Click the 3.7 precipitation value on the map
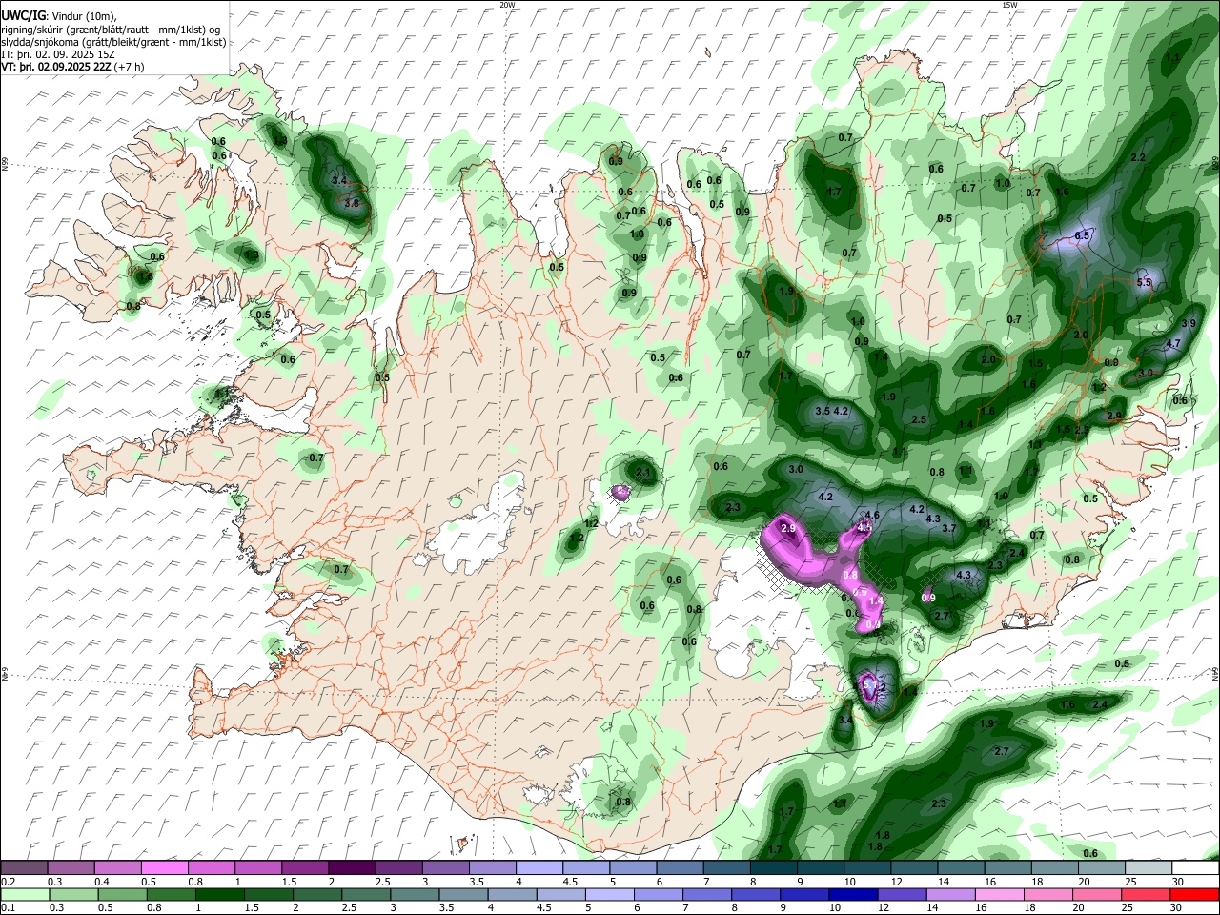1220x915 pixels. click(949, 528)
